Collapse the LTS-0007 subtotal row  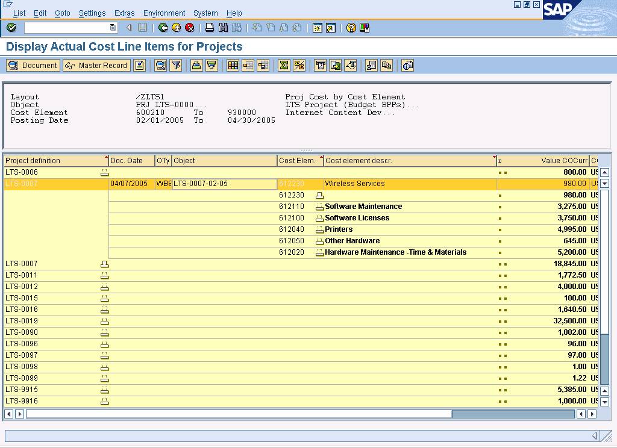point(104,264)
